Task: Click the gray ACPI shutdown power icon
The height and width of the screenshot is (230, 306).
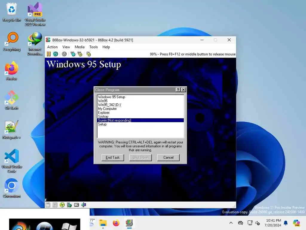Action: [64, 54]
